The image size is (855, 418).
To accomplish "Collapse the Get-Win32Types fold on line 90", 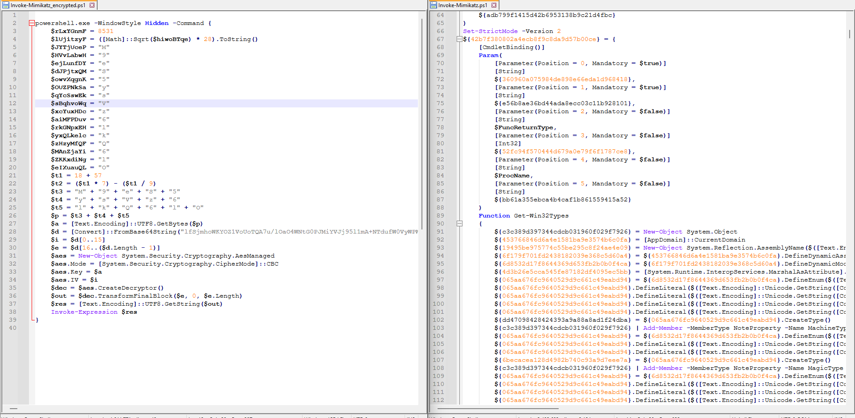I will point(459,224).
